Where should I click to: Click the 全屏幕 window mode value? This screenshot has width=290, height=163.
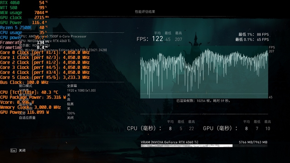pos(72,86)
